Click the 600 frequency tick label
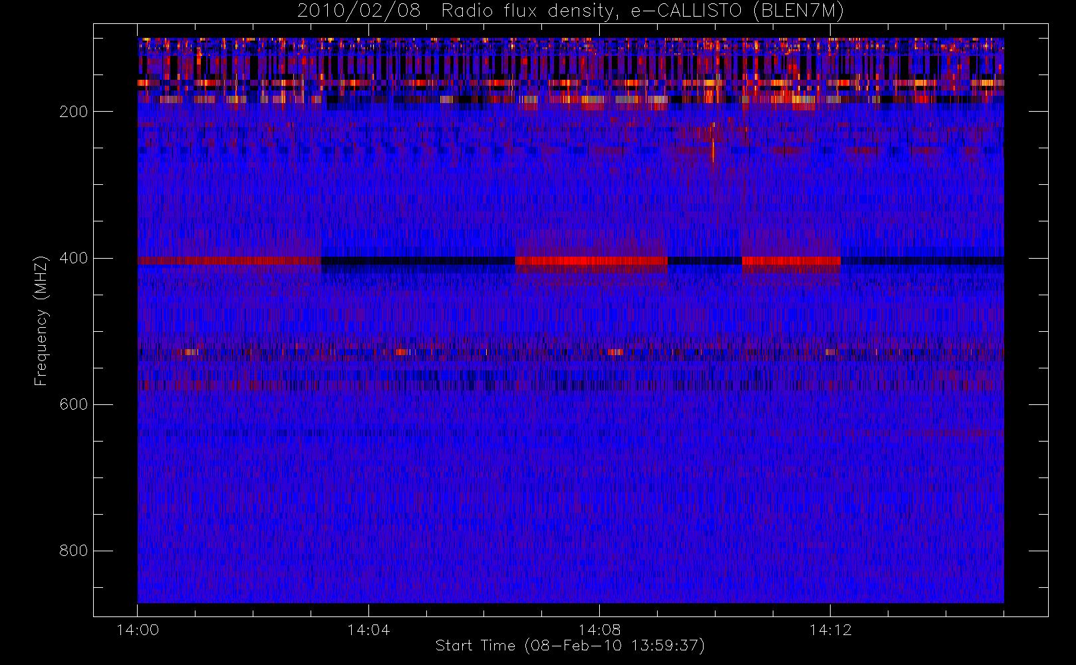The image size is (1076, 665). [74, 404]
